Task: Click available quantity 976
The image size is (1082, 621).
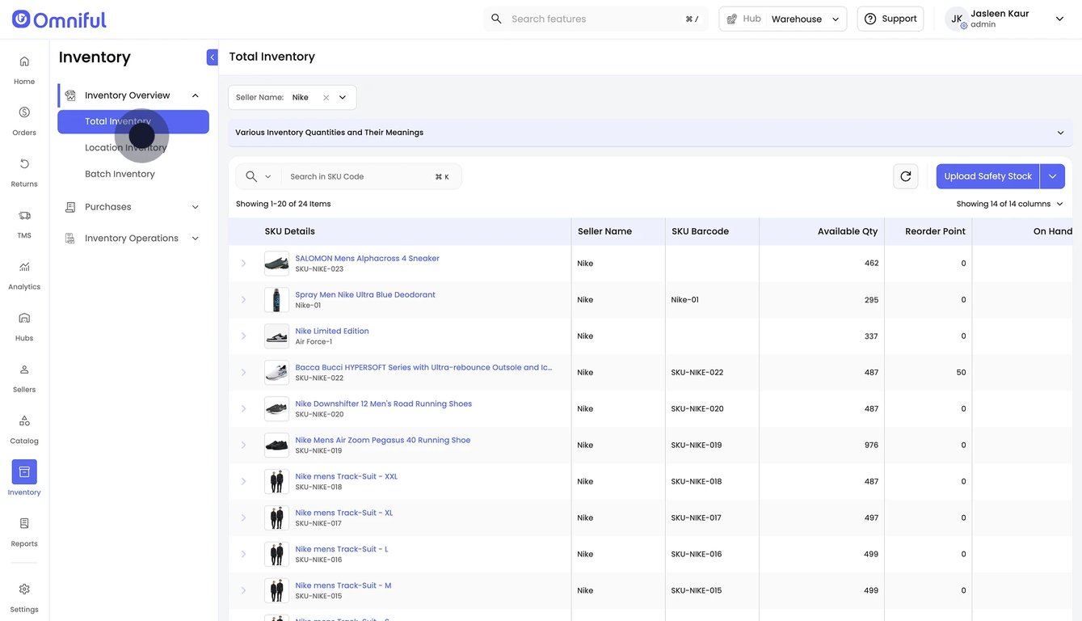Action: point(871,446)
